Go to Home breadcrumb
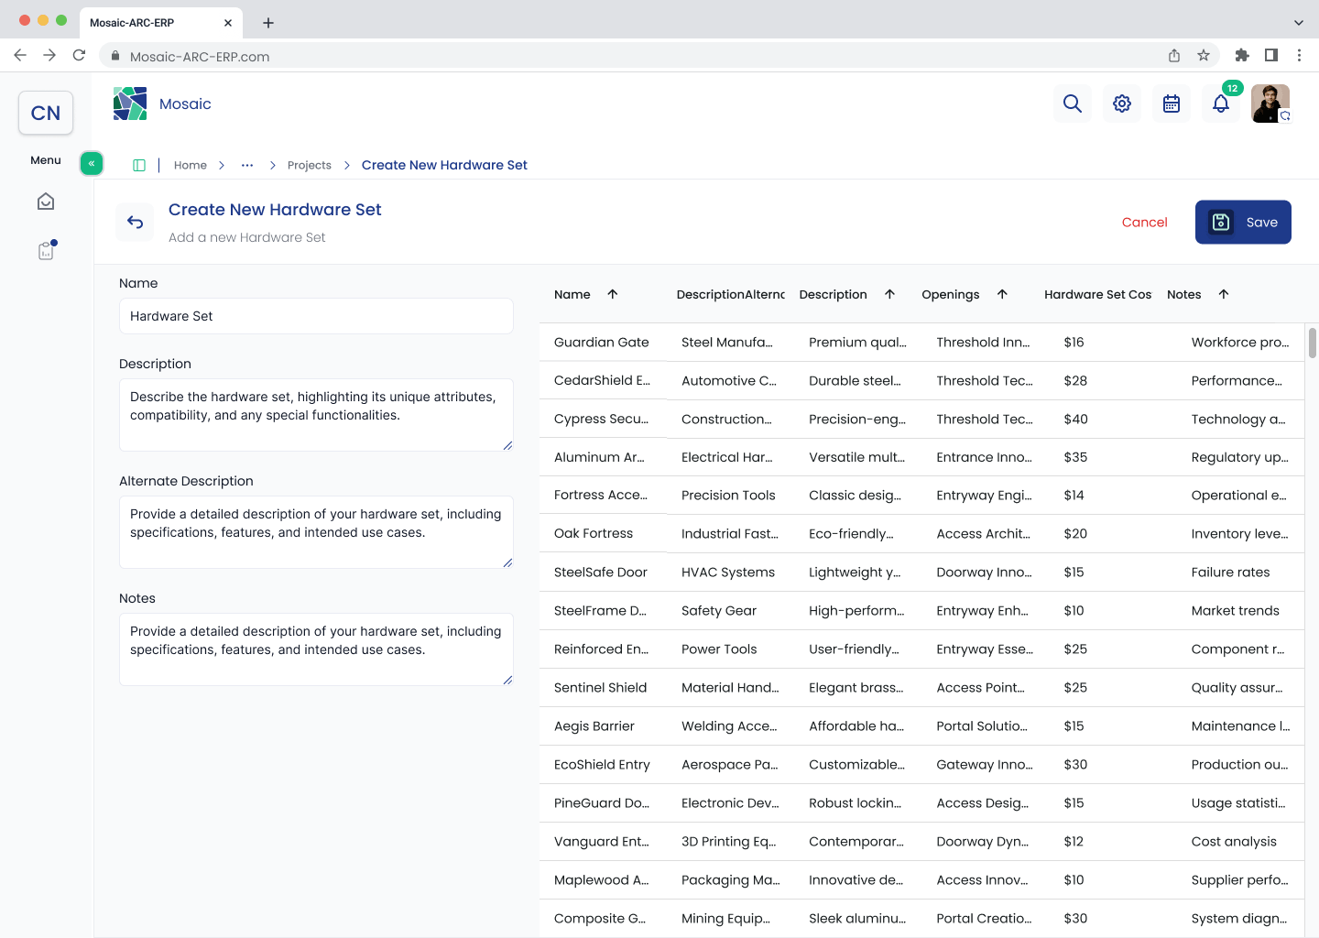 point(191,165)
